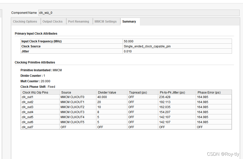The height and width of the screenshot is (159, 243).
Task: Click the MMCM CLKOUT4 source cell
Action: point(78,117)
